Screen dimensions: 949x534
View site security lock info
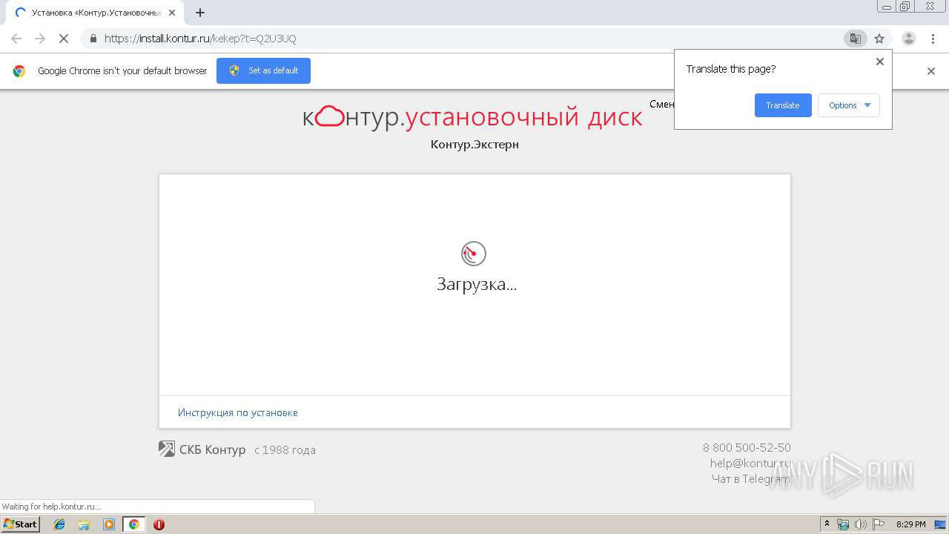[x=93, y=39]
